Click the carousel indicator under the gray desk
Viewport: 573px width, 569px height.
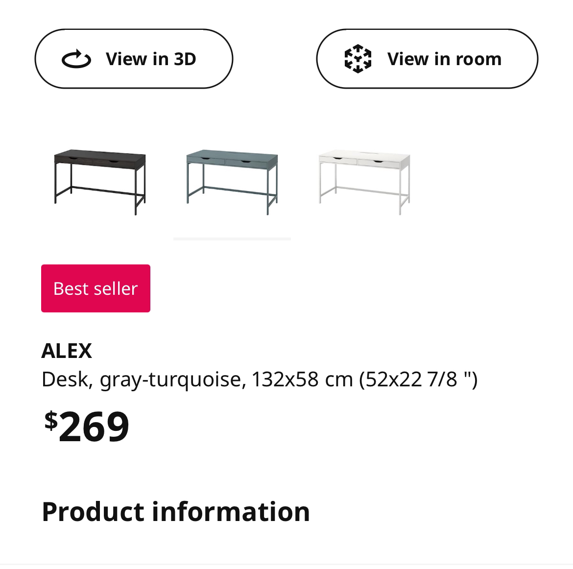pyautogui.click(x=232, y=238)
